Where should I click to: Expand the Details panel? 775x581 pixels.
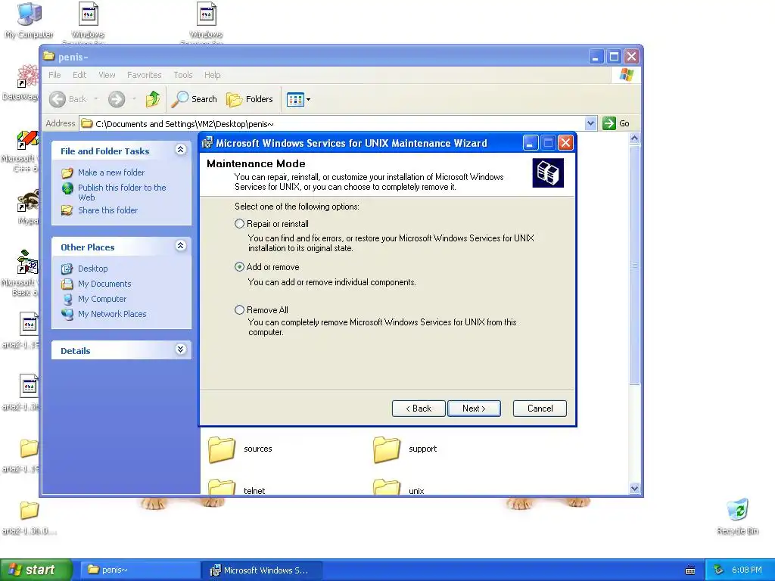(x=181, y=350)
